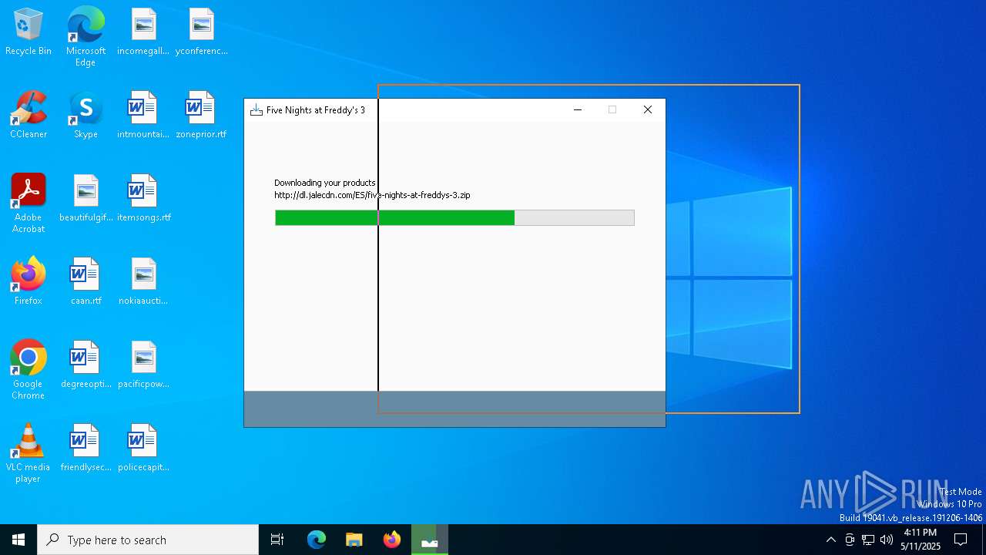986x555 pixels.
Task: Select intmountai Word document icon
Action: coord(143,116)
